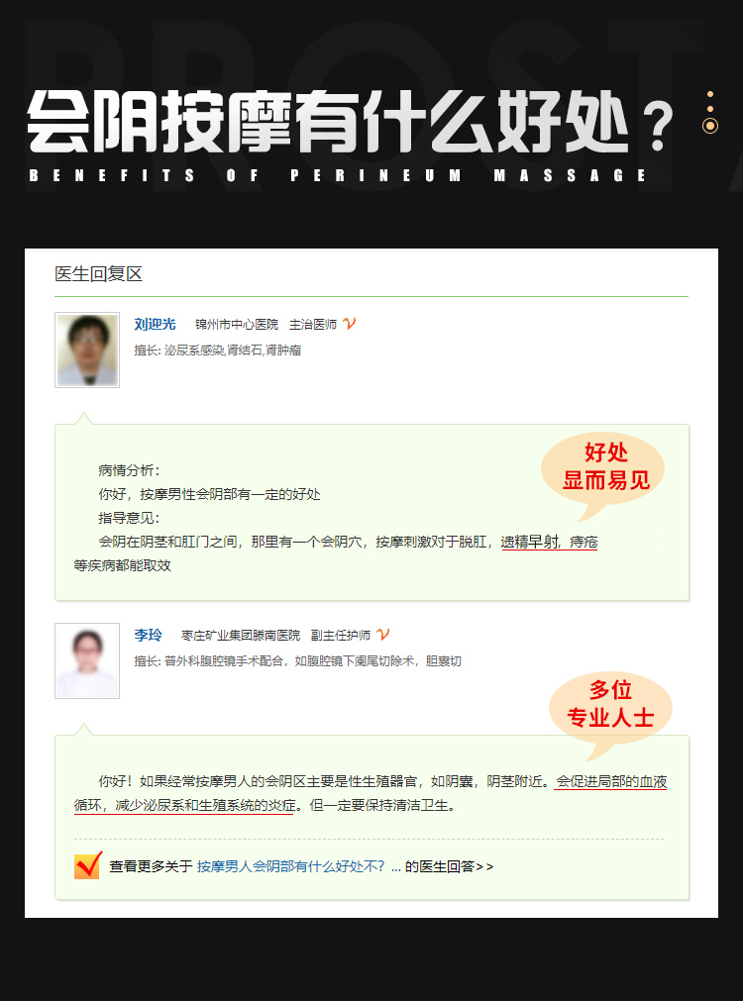Click the 锦州市中心医院 hospital label
743x1001 pixels.
coord(237,325)
